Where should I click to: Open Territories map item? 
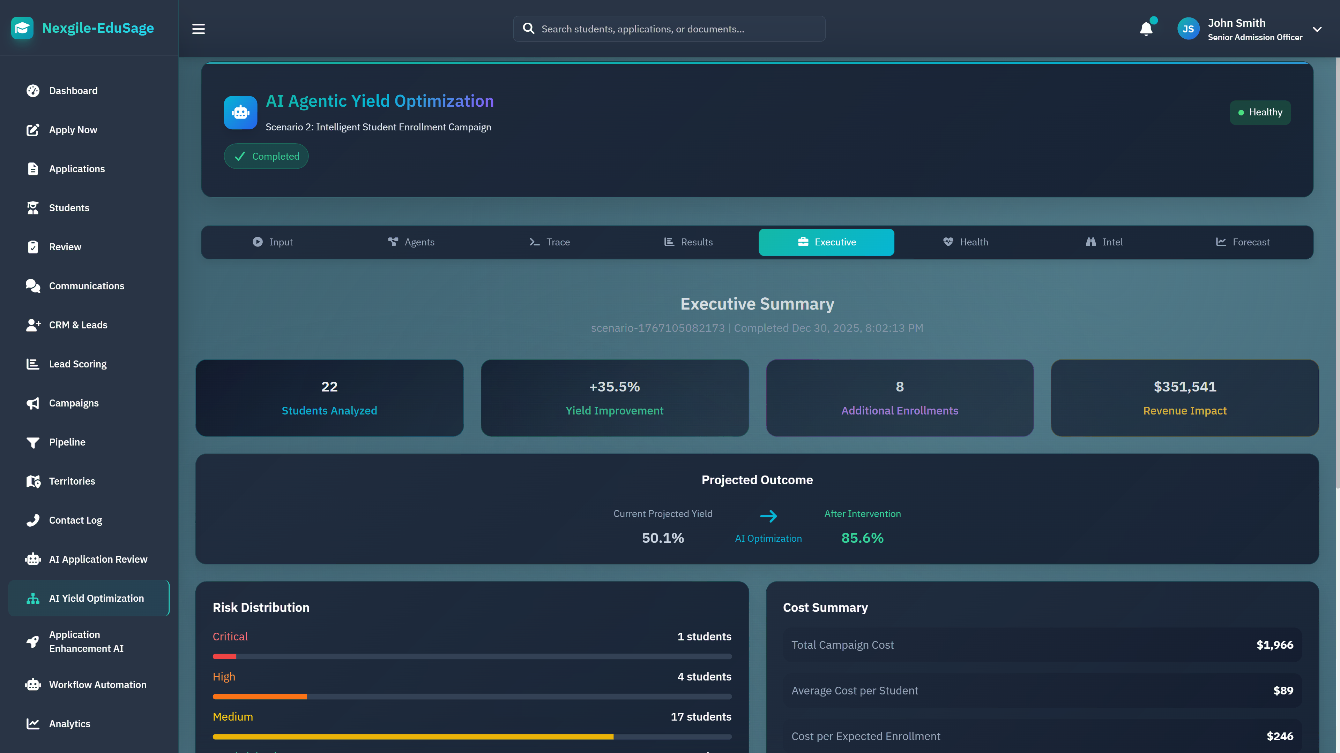72,481
